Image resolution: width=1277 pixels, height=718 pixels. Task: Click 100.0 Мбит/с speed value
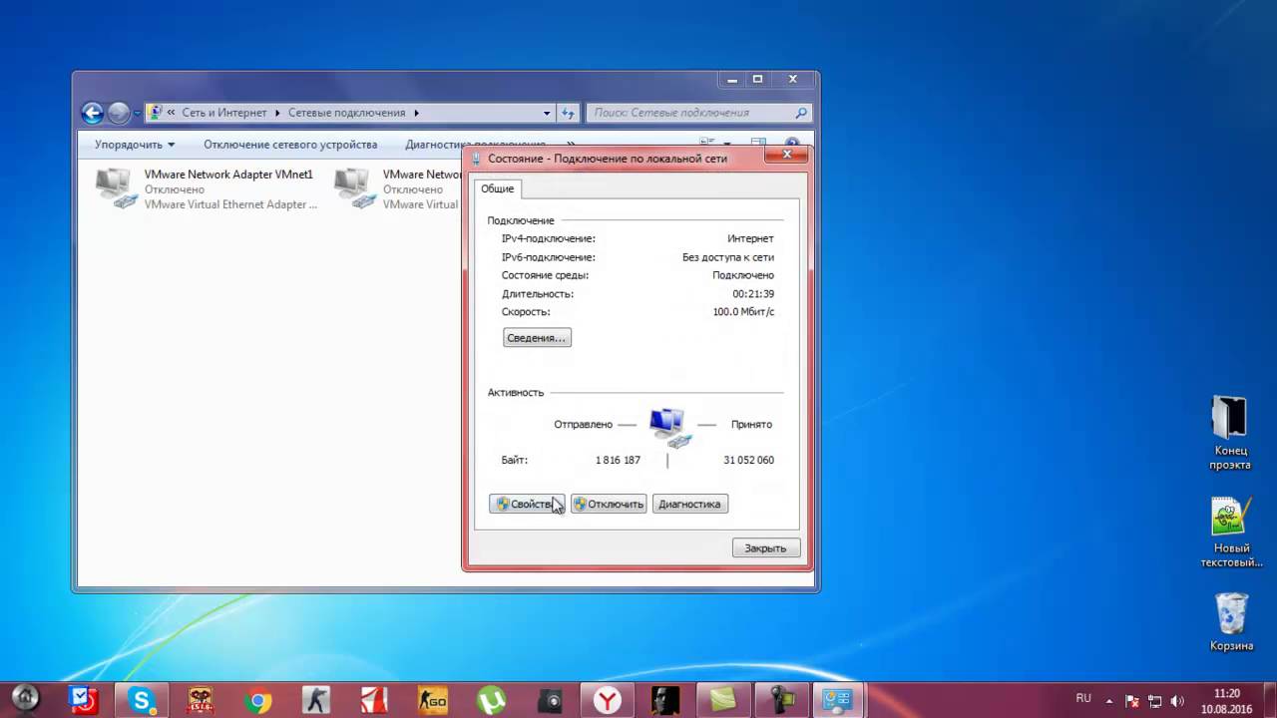point(743,312)
